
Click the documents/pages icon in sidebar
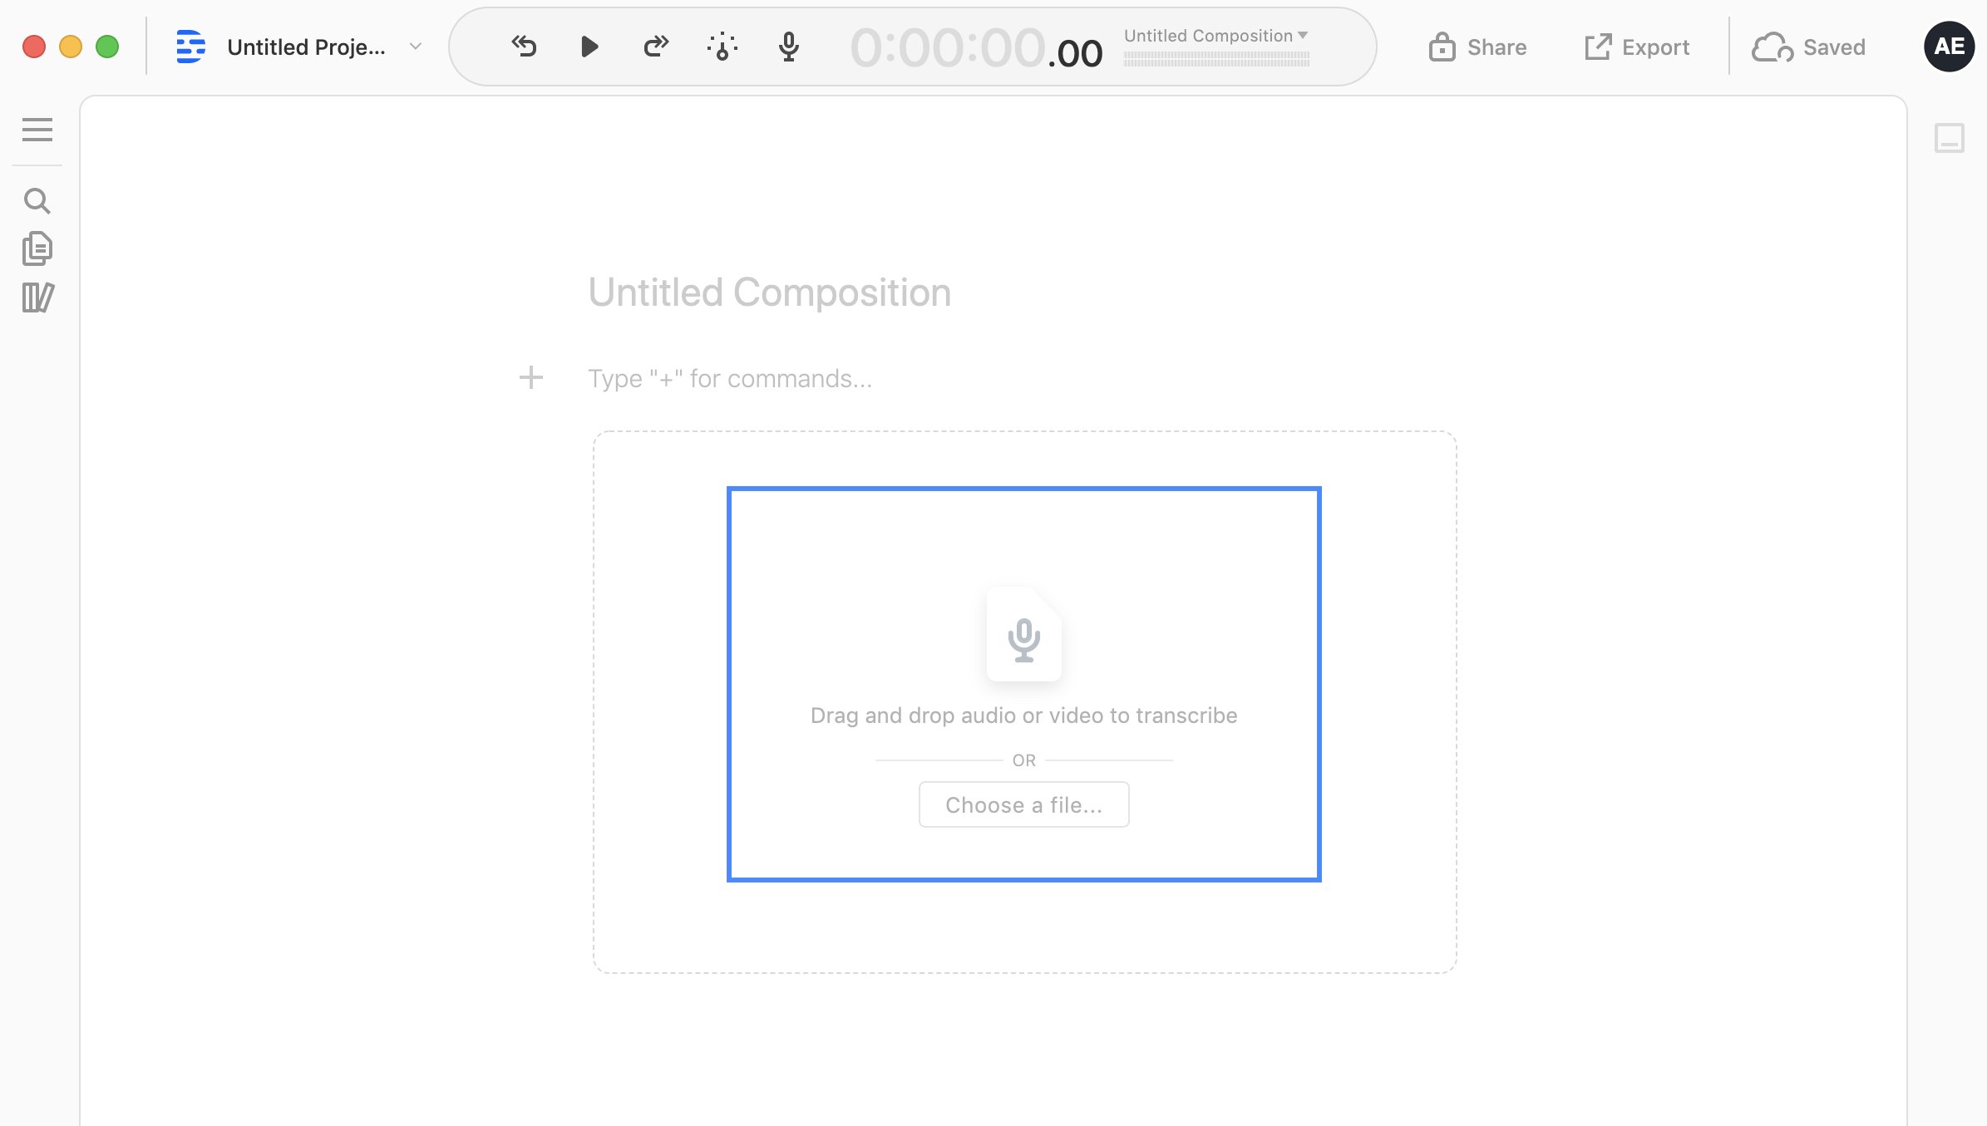coord(37,247)
